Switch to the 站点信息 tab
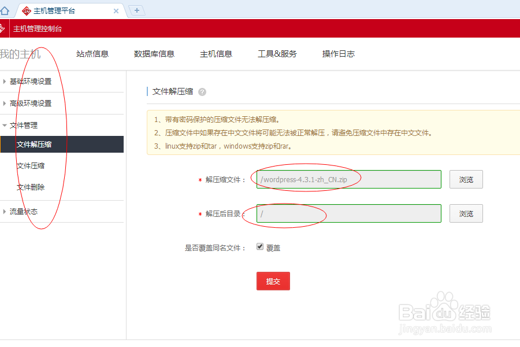Image resolution: width=520 pixels, height=347 pixels. 93,53
